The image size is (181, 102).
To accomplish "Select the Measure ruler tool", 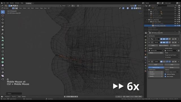I will click(x=3, y=37).
